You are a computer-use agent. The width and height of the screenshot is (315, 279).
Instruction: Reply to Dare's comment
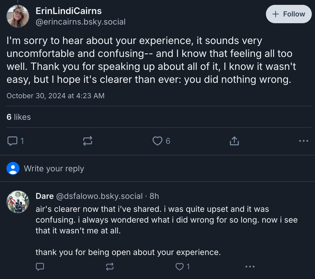point(40,267)
